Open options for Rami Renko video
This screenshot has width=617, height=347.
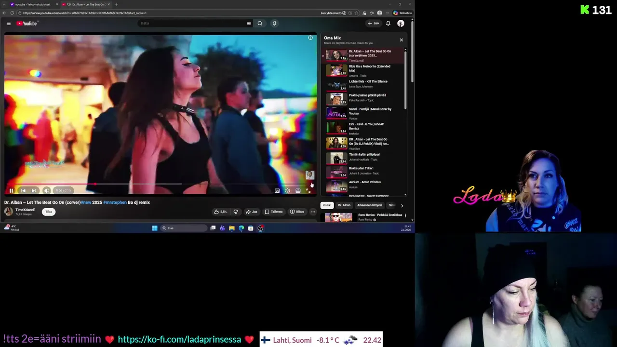click(405, 215)
